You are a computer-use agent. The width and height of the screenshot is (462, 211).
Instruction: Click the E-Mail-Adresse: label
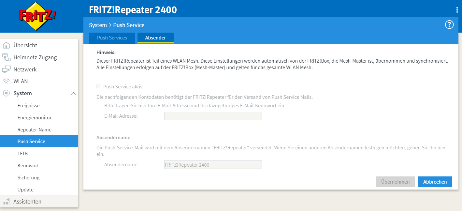coord(121,116)
